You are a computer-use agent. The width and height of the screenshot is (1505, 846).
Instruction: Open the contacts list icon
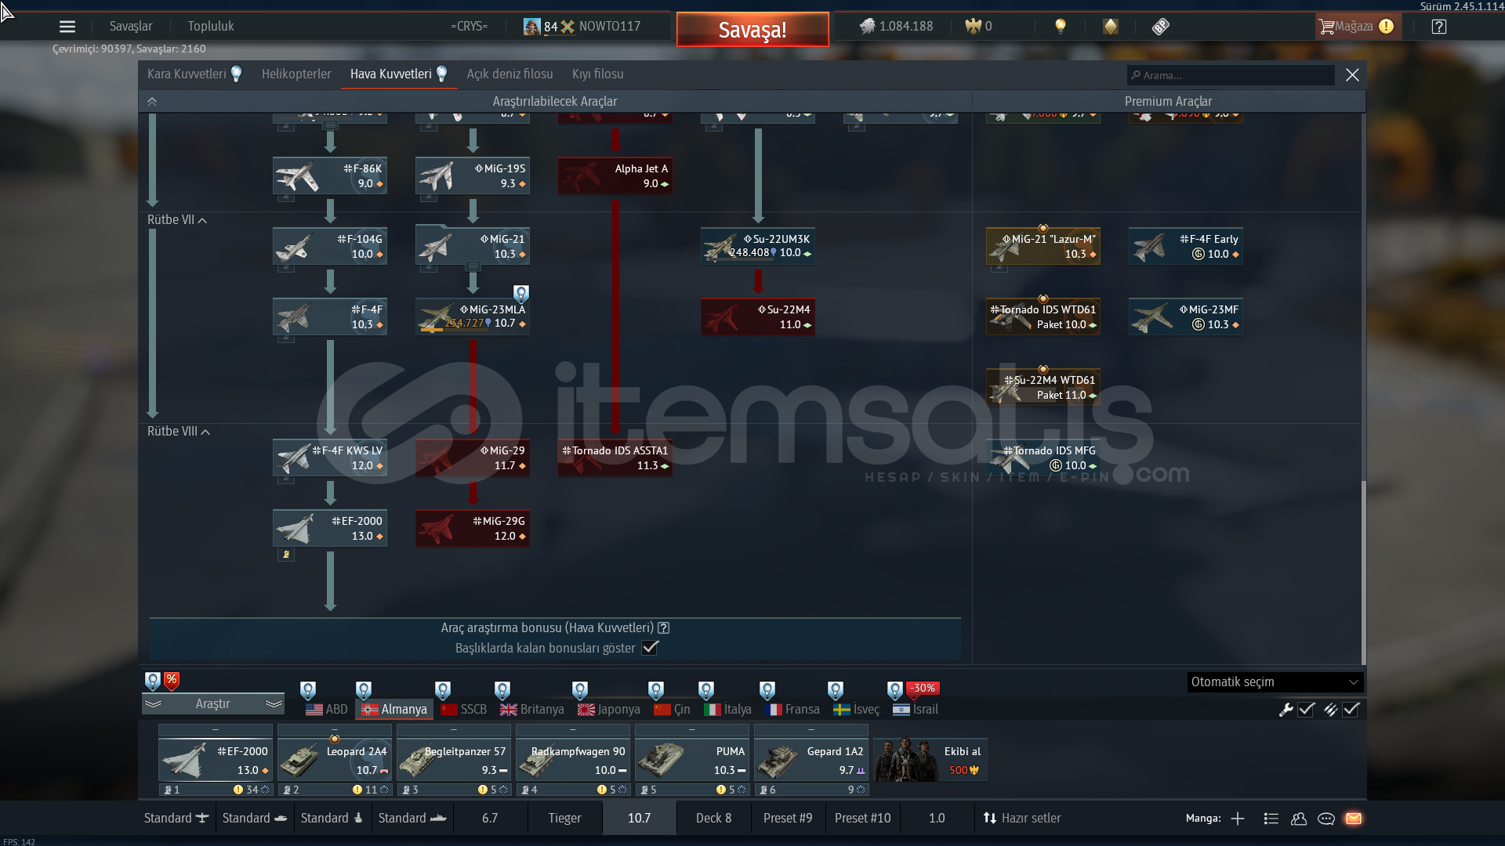coord(1271,819)
